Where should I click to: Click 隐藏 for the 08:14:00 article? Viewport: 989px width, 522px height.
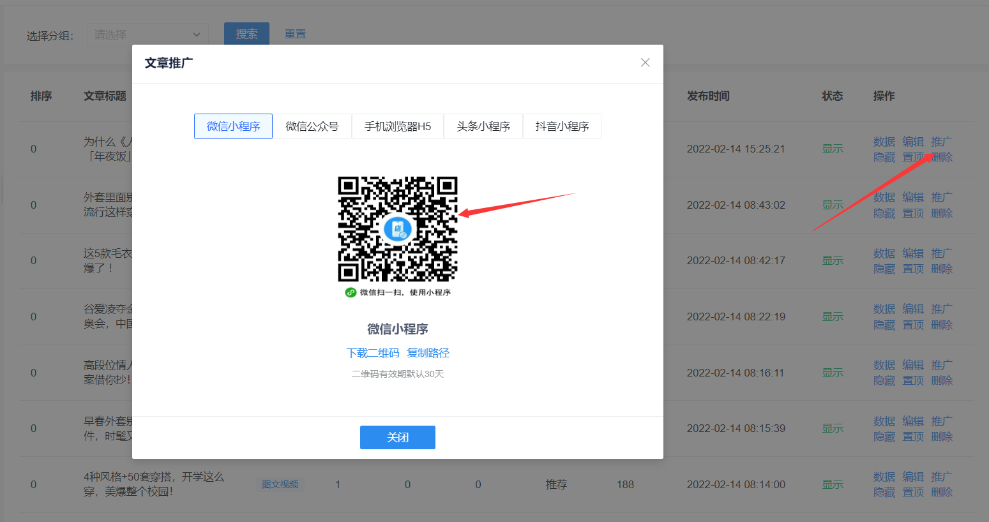pos(884,492)
